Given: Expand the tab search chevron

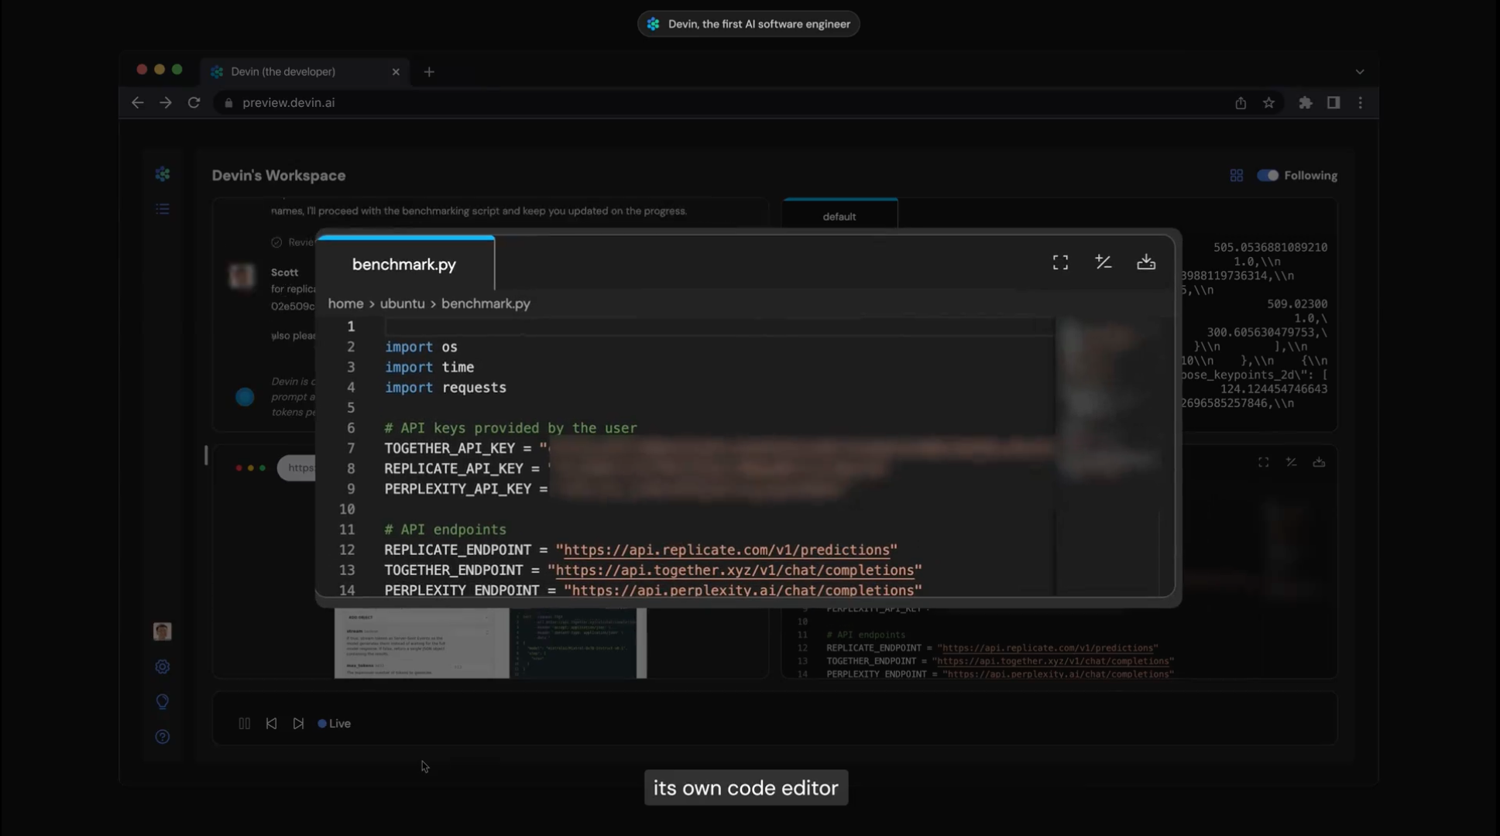Looking at the screenshot, I should [1360, 72].
